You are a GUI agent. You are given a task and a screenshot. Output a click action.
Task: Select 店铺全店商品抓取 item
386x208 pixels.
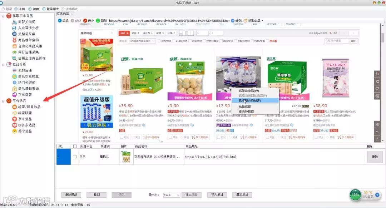32,58
